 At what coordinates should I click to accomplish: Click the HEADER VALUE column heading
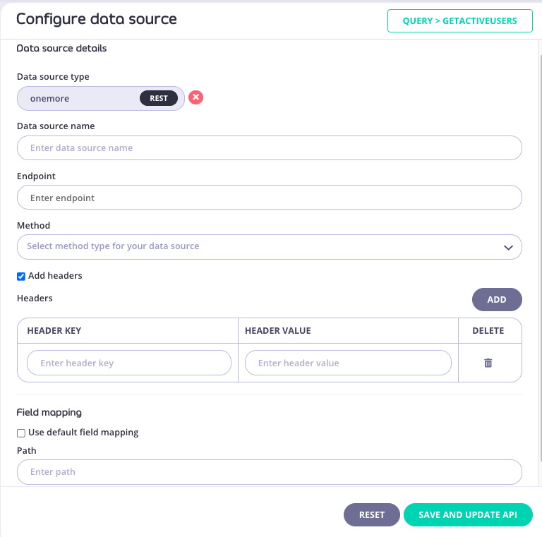tap(277, 330)
